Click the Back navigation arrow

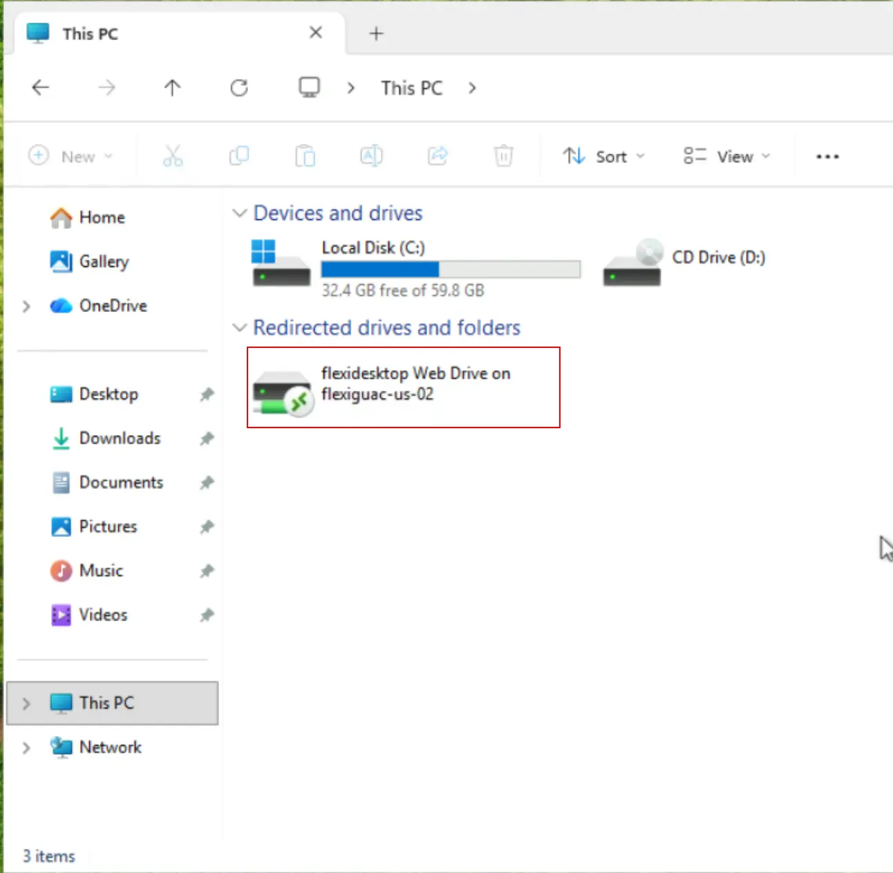pyautogui.click(x=41, y=88)
